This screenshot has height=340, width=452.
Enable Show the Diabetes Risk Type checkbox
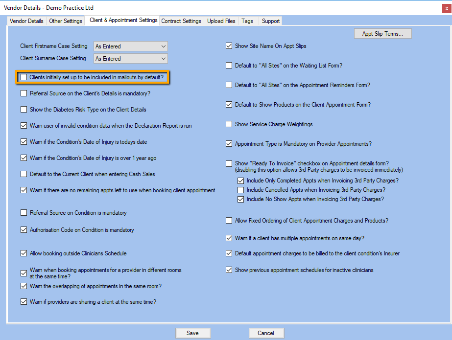24,110
